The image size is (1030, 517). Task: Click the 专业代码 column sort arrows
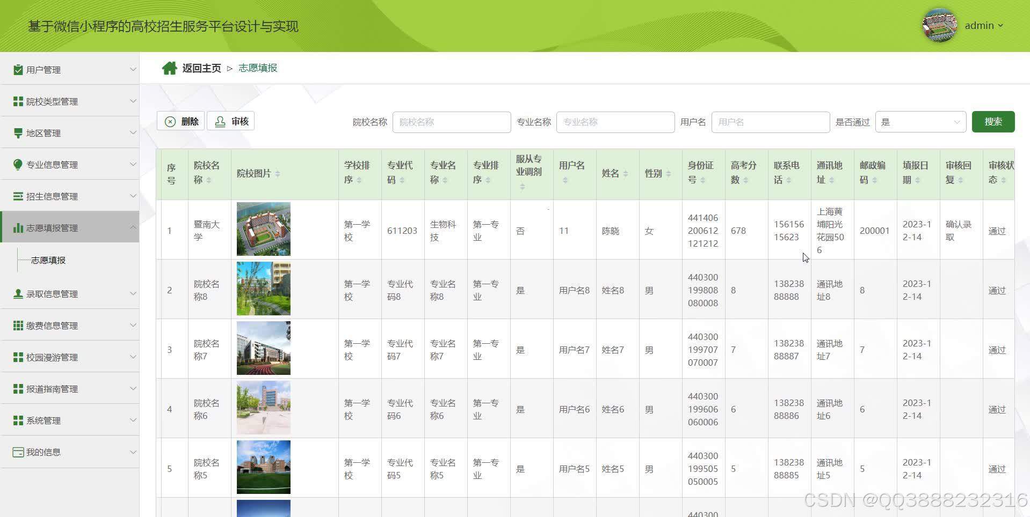click(402, 180)
